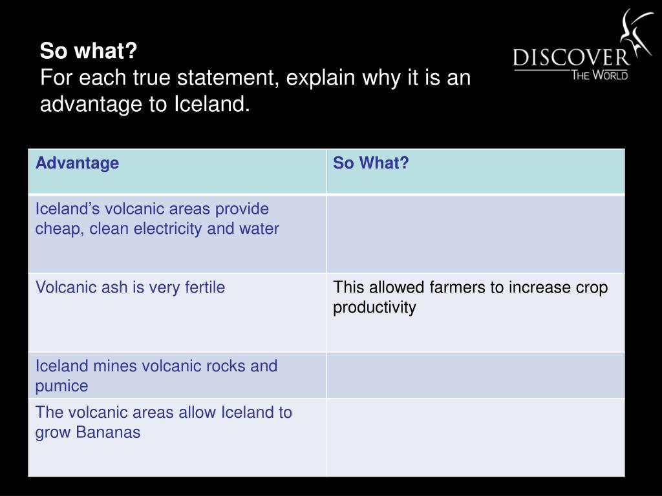
Task: Click the bird emblem above the logo
Action: click(637, 33)
